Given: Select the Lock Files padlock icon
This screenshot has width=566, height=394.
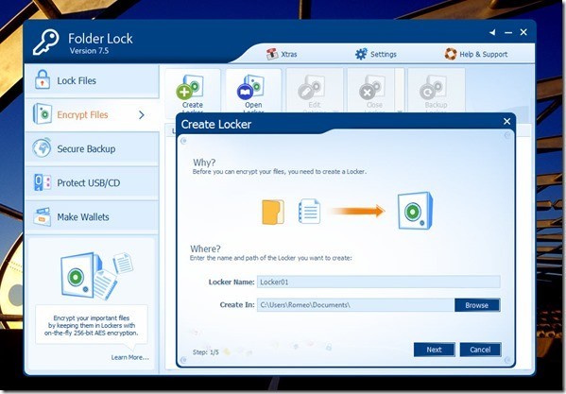Looking at the screenshot, I should tap(43, 79).
